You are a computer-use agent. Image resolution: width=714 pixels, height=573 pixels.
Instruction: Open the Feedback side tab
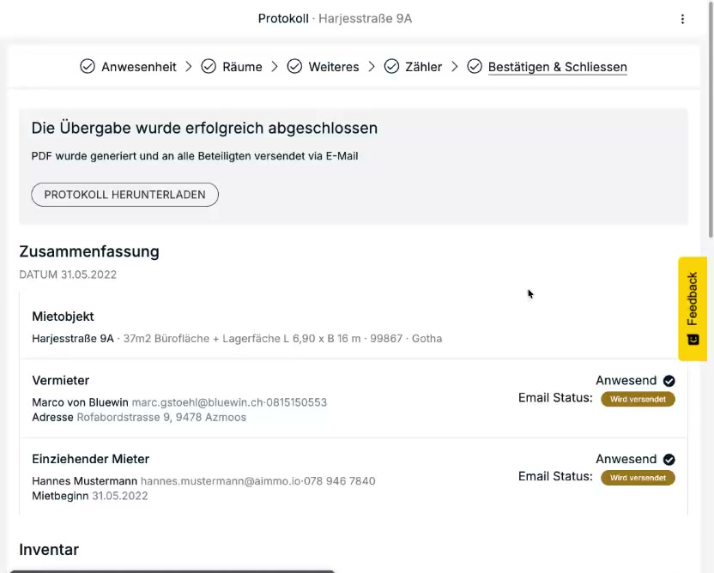click(x=693, y=300)
